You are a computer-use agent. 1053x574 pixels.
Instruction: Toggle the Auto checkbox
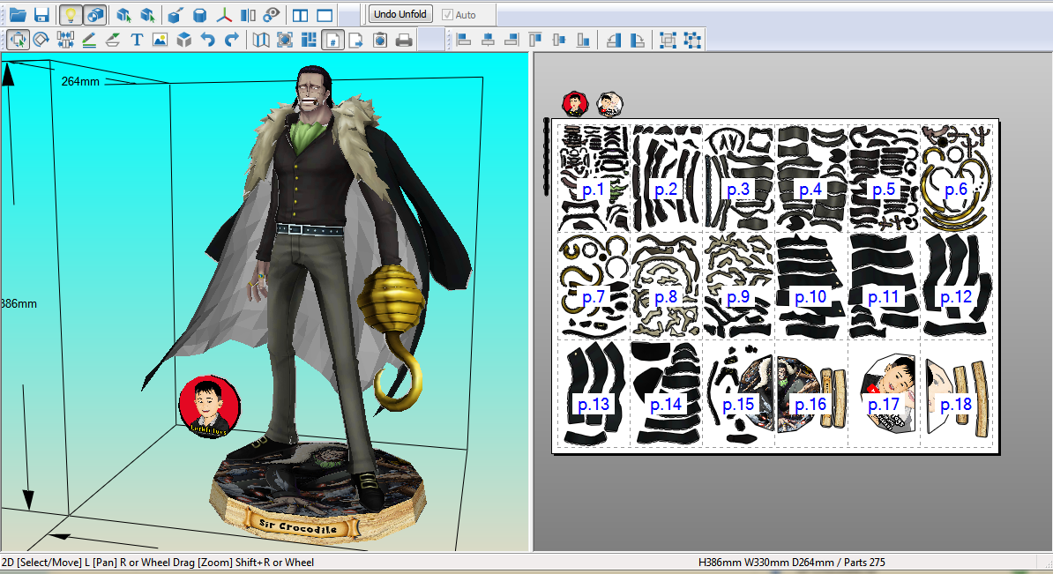tap(447, 15)
